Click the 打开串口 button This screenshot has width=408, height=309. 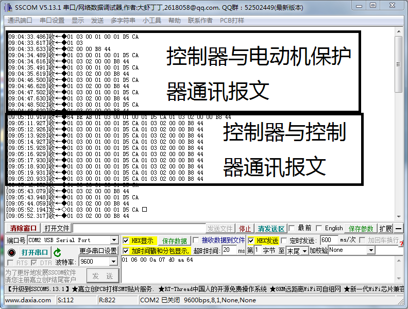(35, 252)
